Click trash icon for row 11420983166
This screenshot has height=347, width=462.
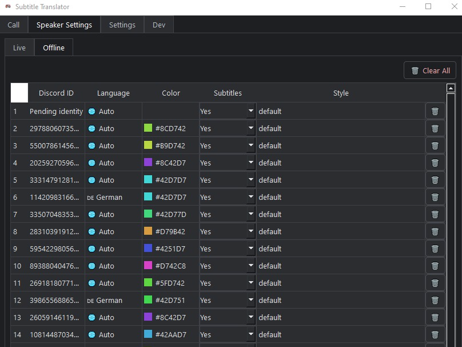[435, 197]
